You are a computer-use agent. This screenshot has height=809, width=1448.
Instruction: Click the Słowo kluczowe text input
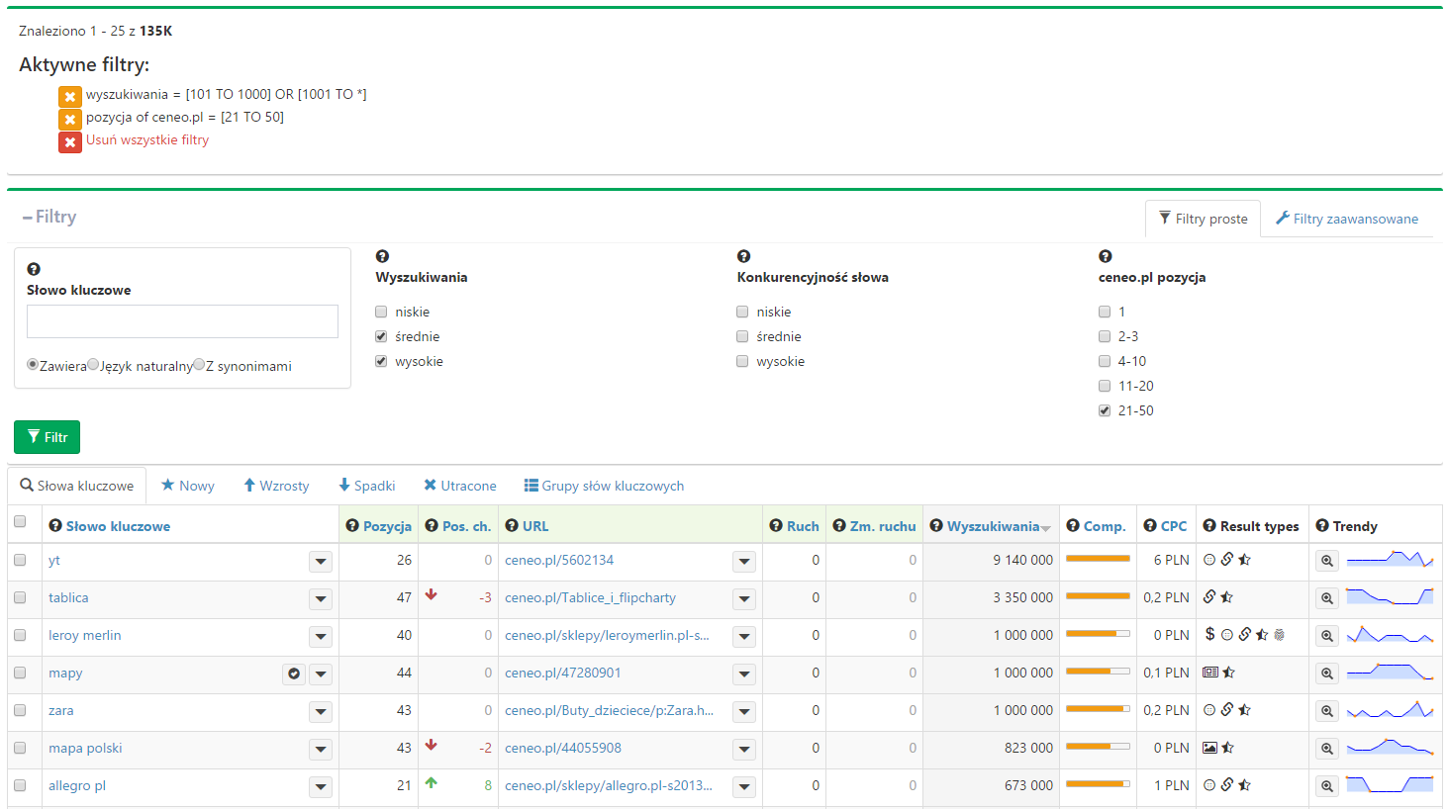(x=182, y=321)
